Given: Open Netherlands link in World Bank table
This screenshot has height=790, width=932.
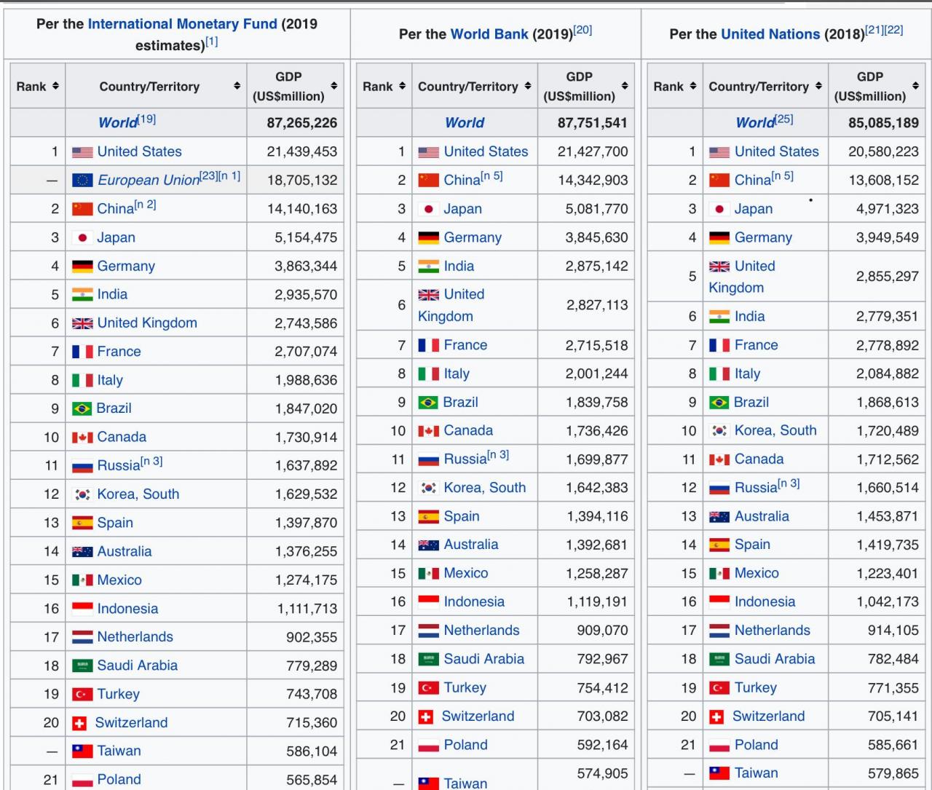Looking at the screenshot, I should tap(482, 631).
